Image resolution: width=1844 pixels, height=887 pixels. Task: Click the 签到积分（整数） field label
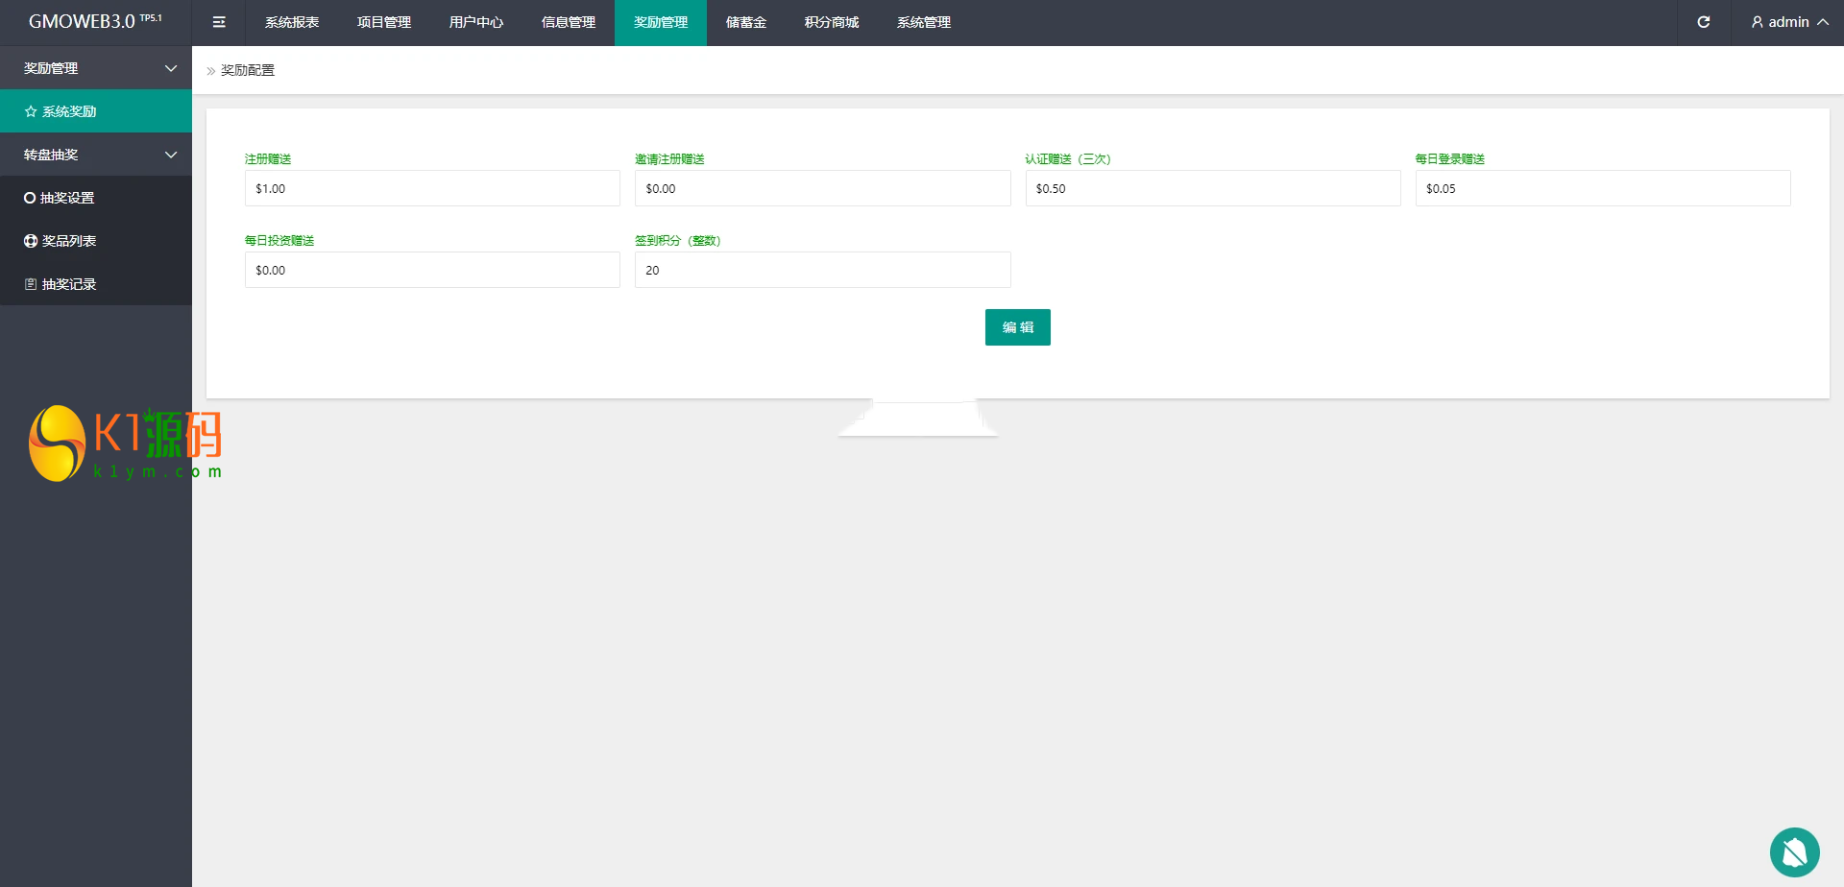click(678, 241)
